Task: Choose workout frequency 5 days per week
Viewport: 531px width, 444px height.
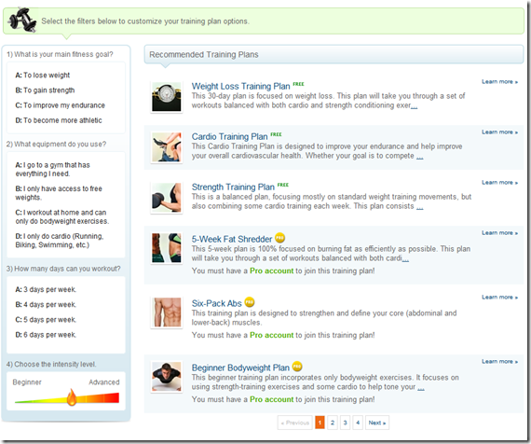Action: [x=46, y=320]
